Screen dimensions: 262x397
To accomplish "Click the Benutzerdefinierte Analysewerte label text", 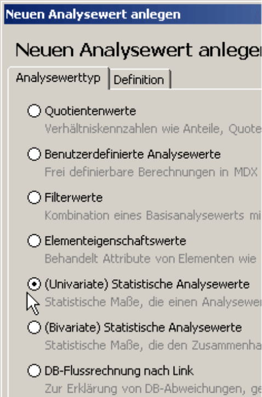I will [x=133, y=154].
